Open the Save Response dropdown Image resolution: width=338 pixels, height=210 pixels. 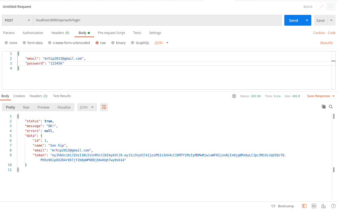[320, 96]
